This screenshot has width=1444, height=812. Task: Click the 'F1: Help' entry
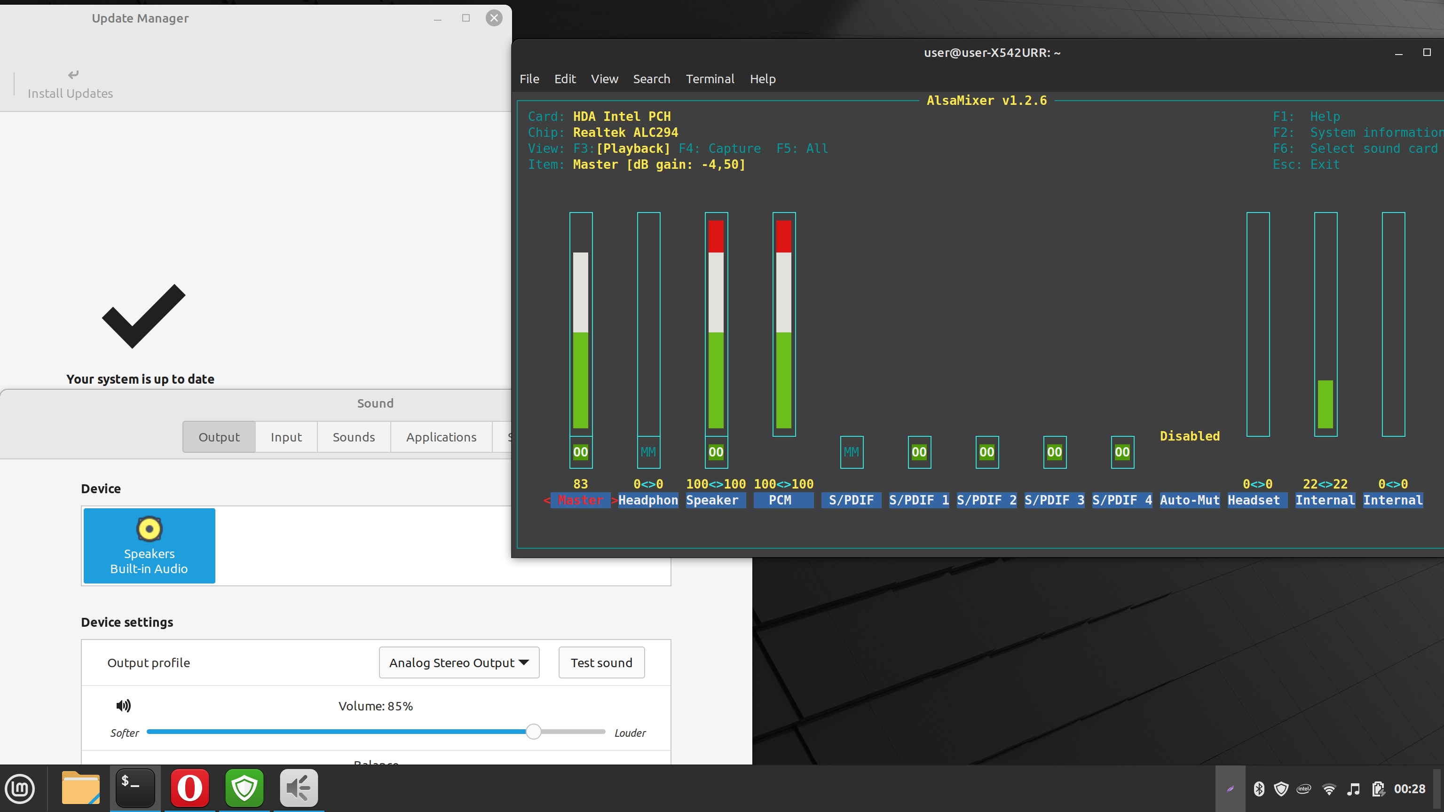1306,117
